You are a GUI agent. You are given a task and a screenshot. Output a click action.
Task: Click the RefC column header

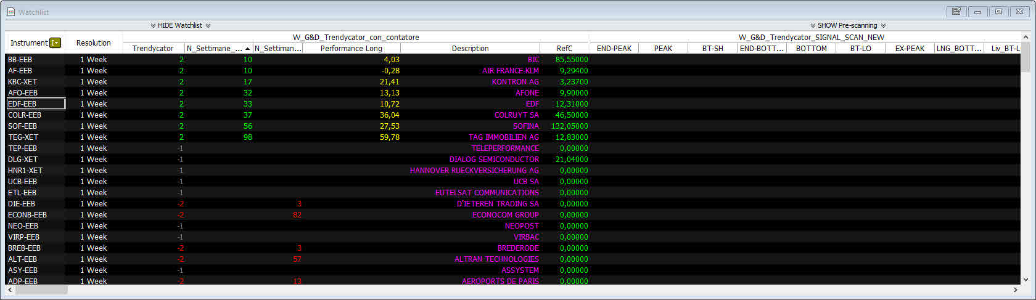(x=564, y=49)
